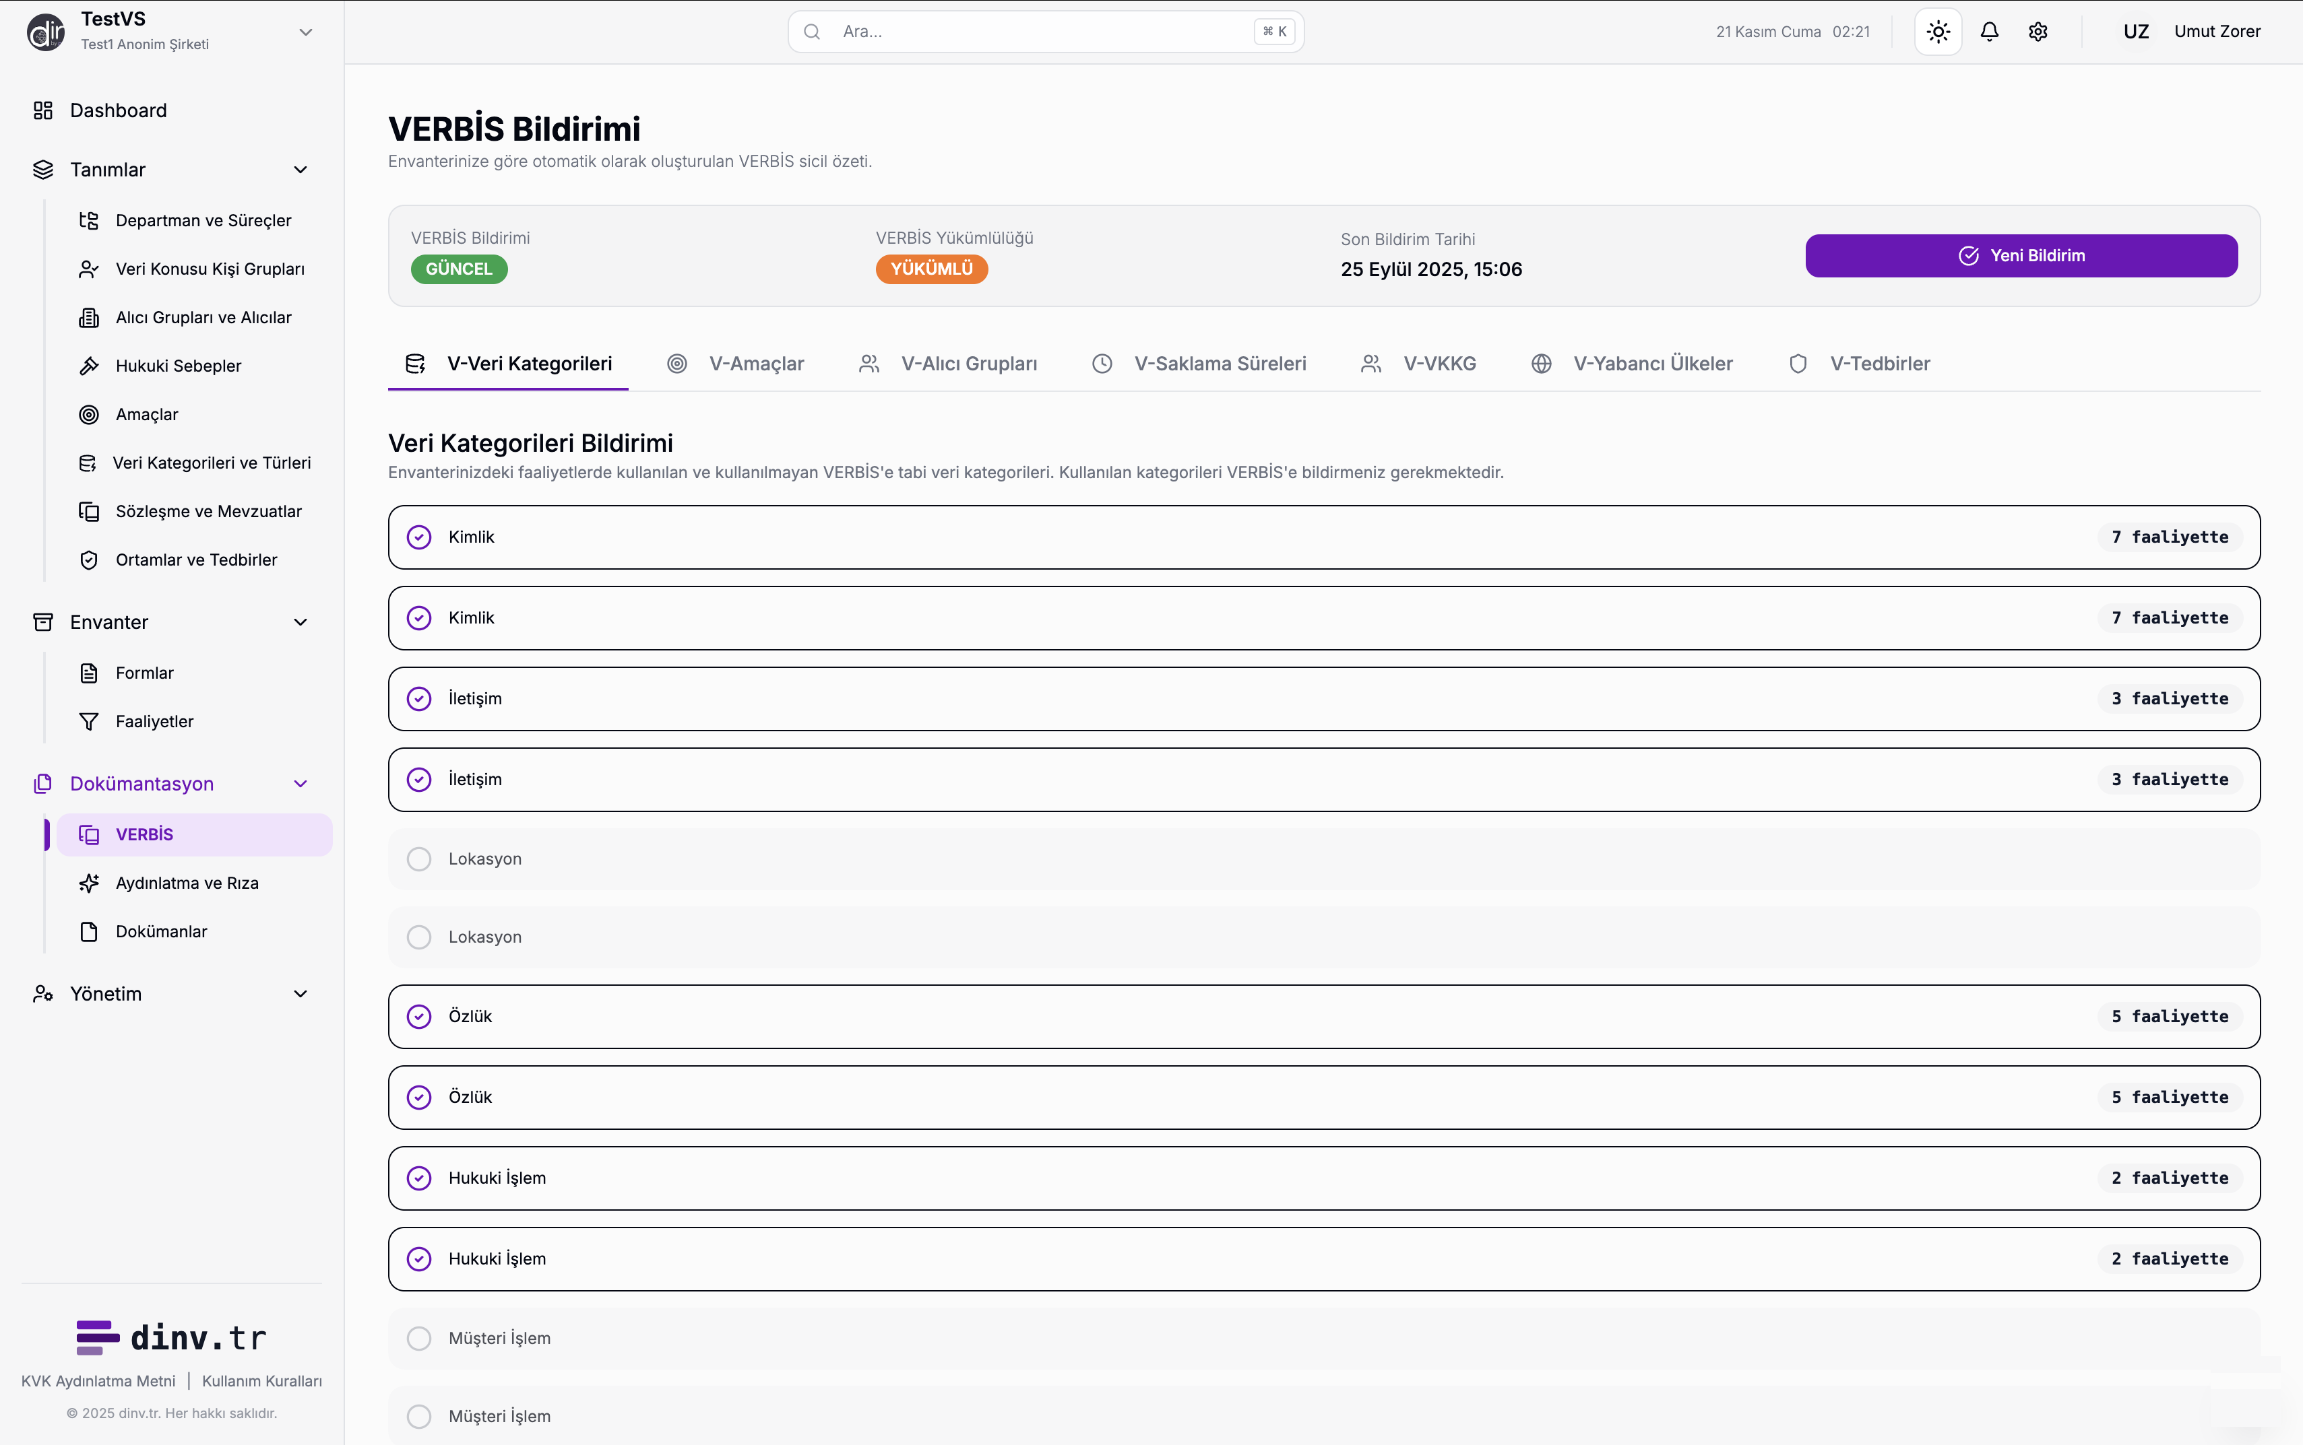The image size is (2303, 1445).
Task: Open the TestVS company switcher dropdown
Action: coord(306,32)
